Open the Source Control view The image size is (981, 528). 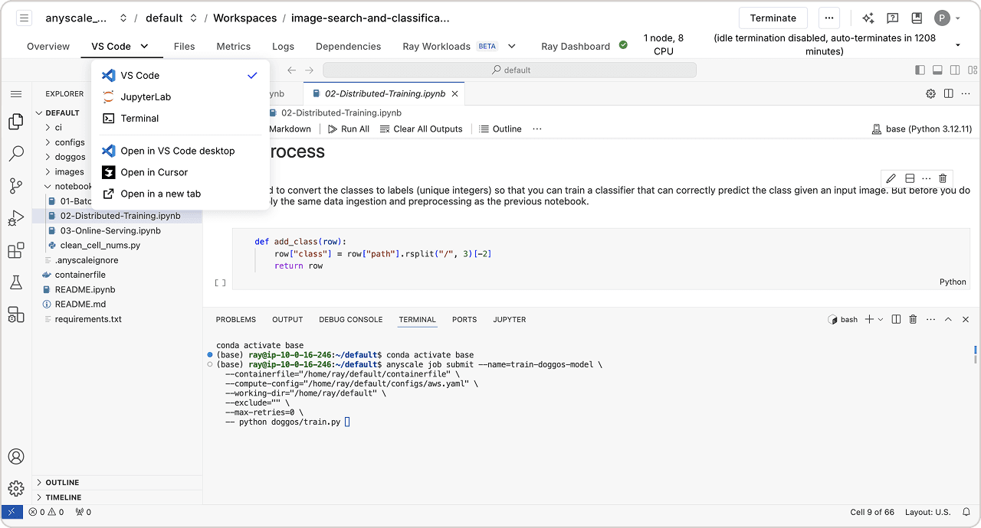pos(16,186)
